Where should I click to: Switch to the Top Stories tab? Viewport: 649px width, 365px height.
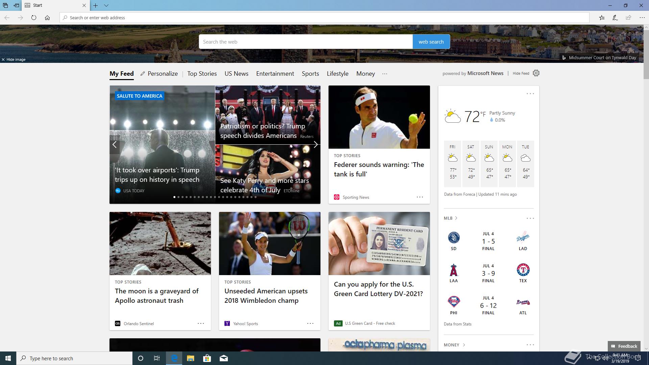202,74
